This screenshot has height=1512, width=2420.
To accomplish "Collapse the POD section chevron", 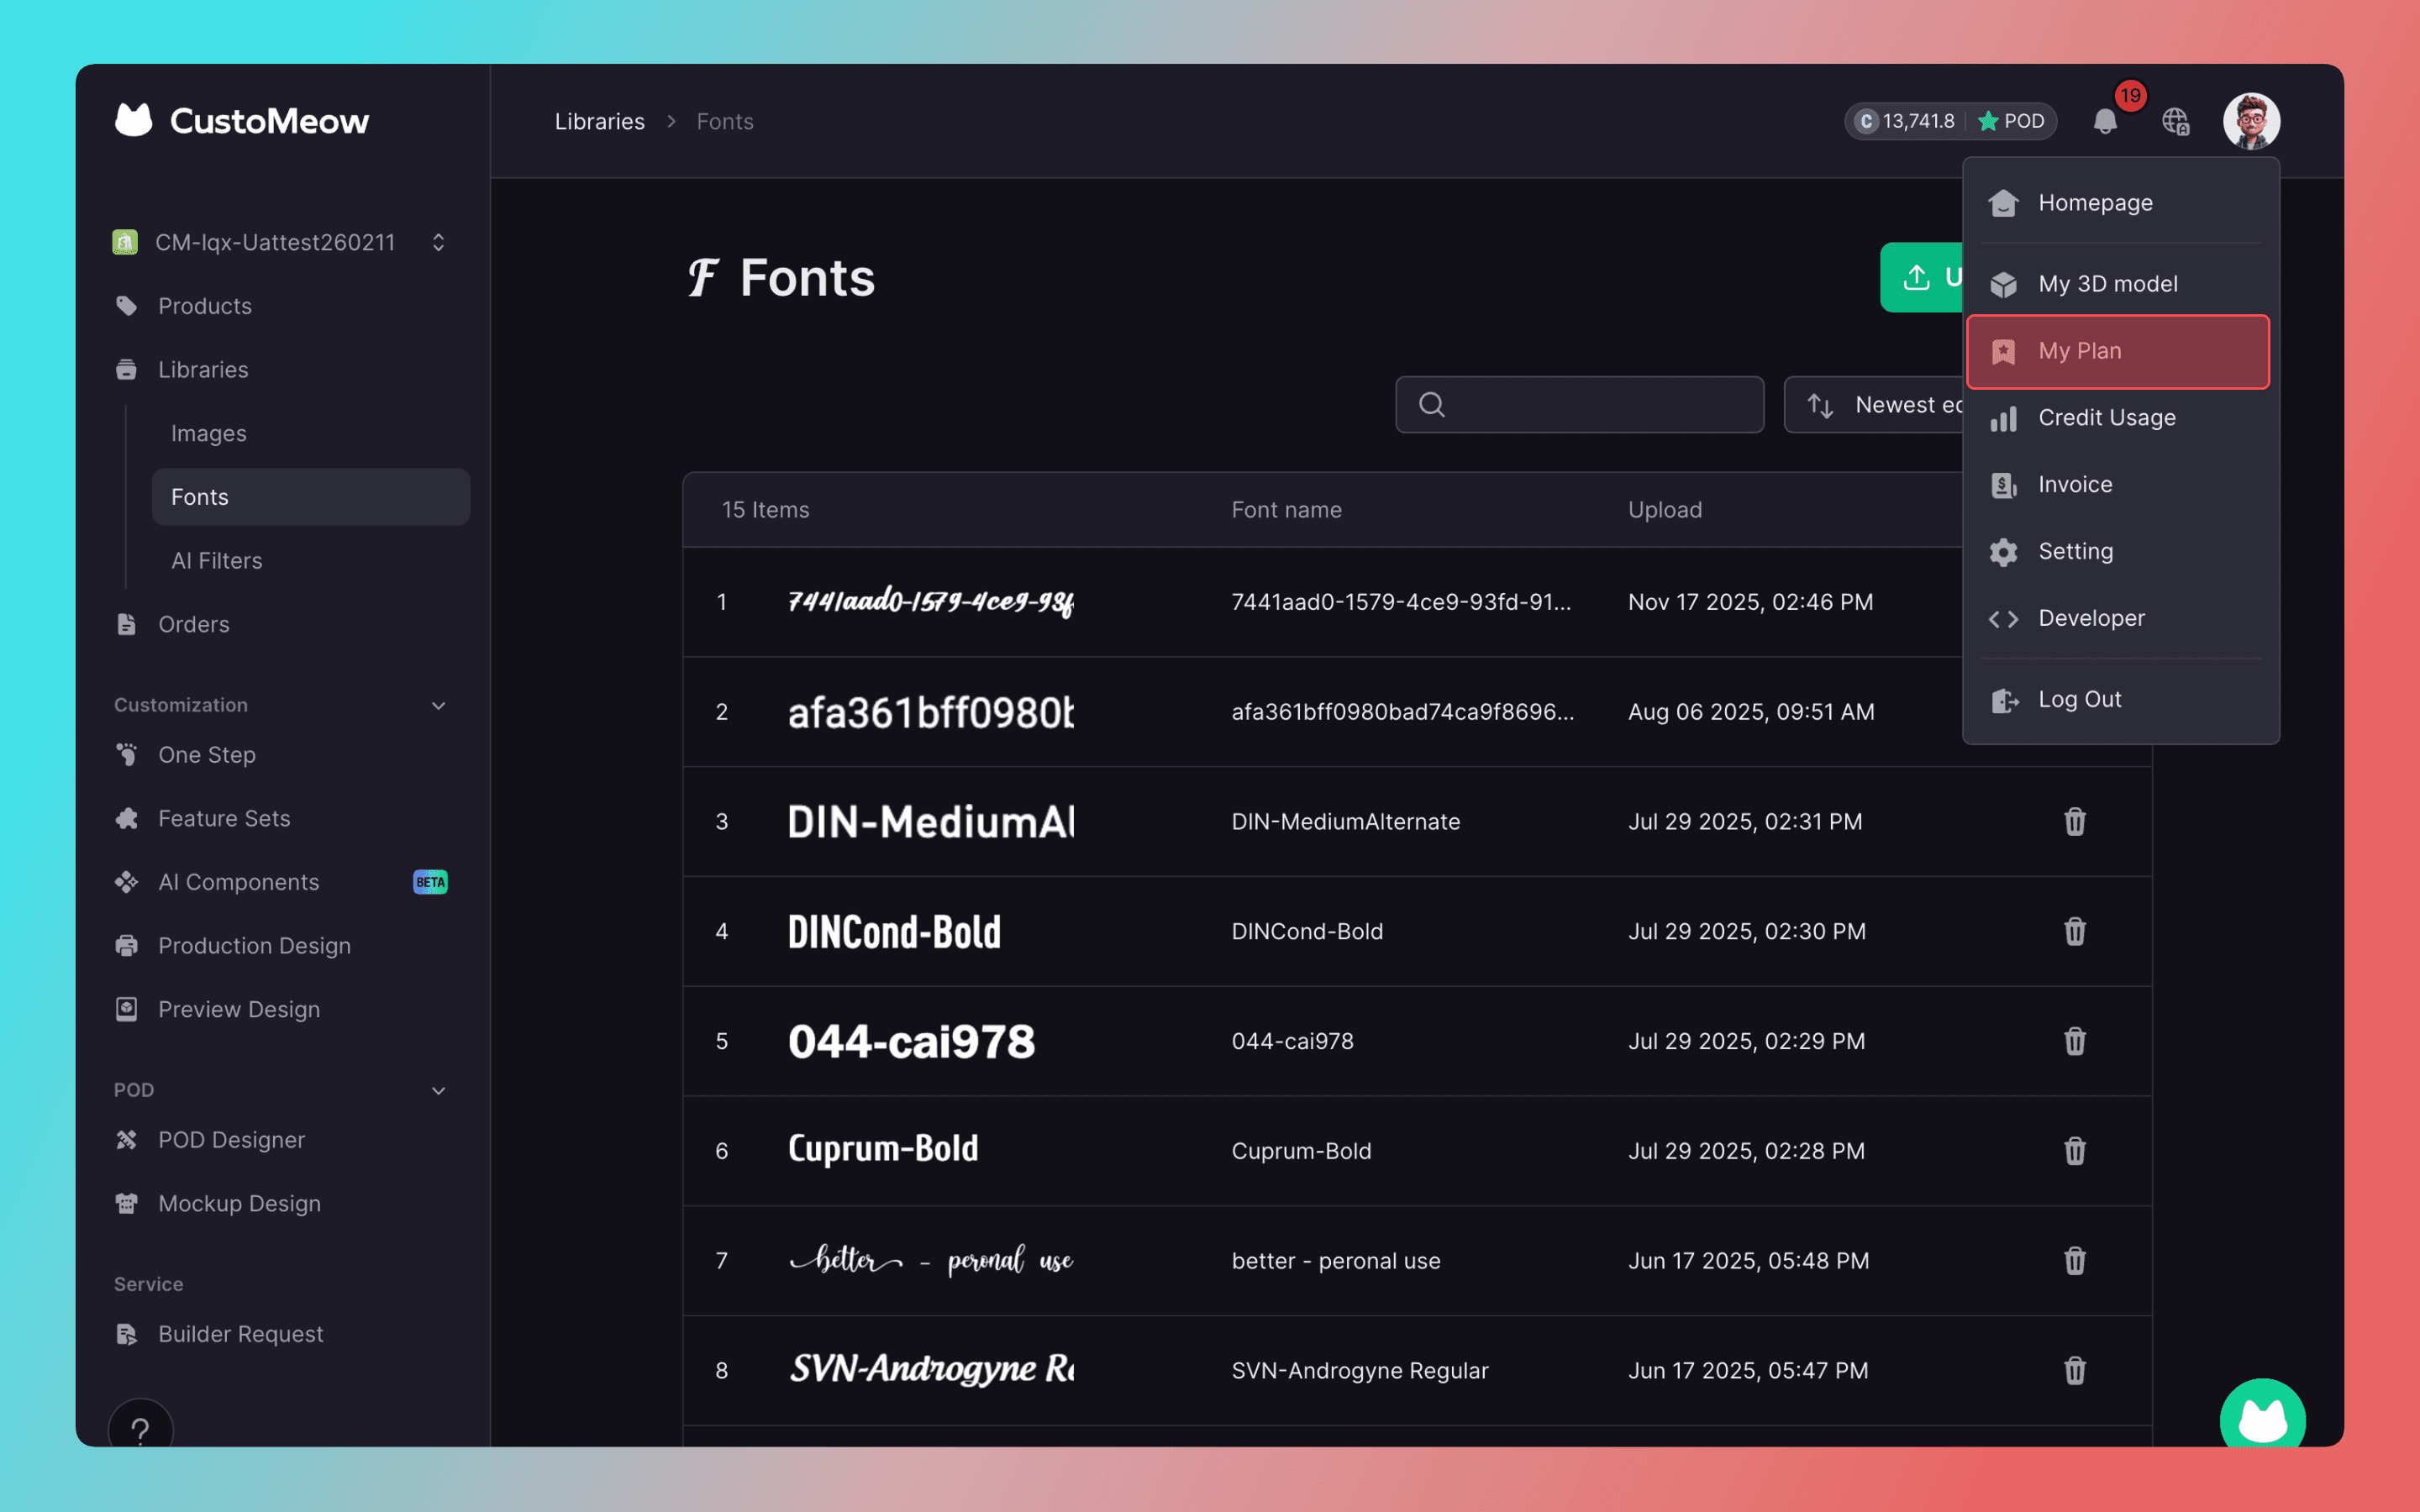I will (x=438, y=1090).
